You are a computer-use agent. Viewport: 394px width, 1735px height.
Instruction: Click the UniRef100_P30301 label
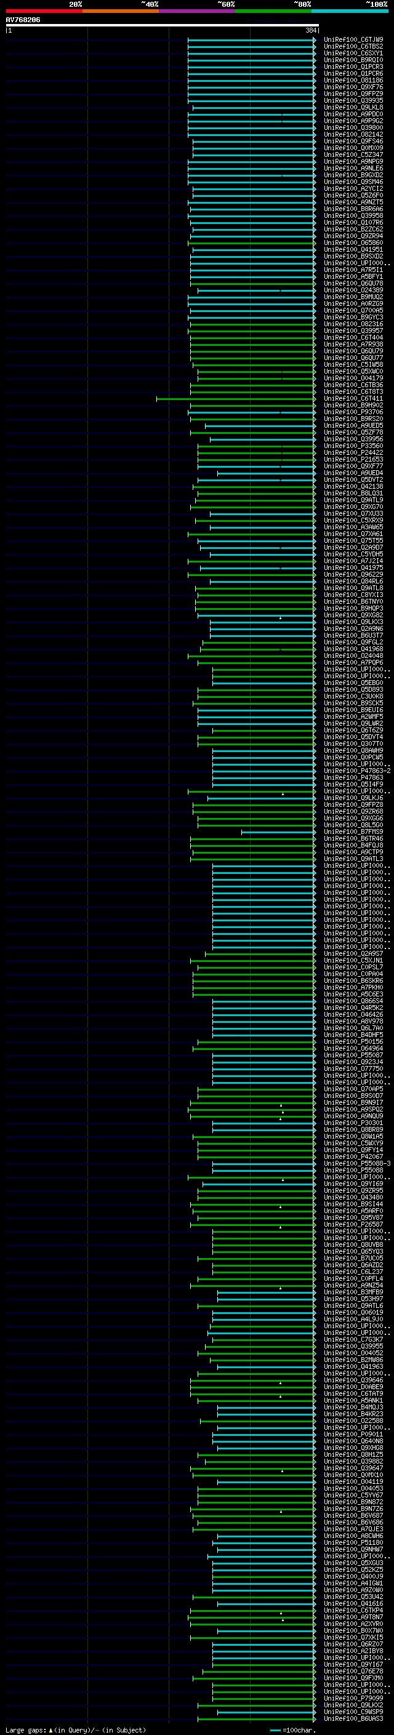(353, 1123)
